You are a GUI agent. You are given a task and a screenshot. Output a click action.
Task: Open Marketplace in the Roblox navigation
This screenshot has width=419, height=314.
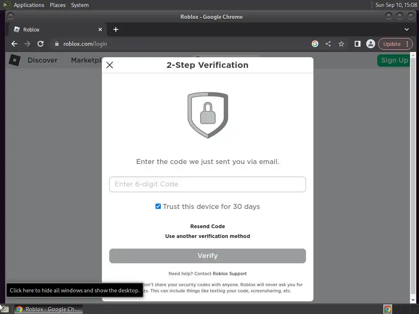point(86,60)
